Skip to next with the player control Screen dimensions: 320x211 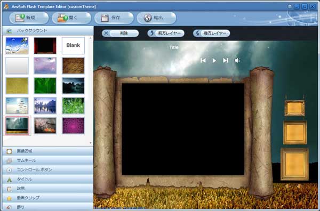point(226,61)
